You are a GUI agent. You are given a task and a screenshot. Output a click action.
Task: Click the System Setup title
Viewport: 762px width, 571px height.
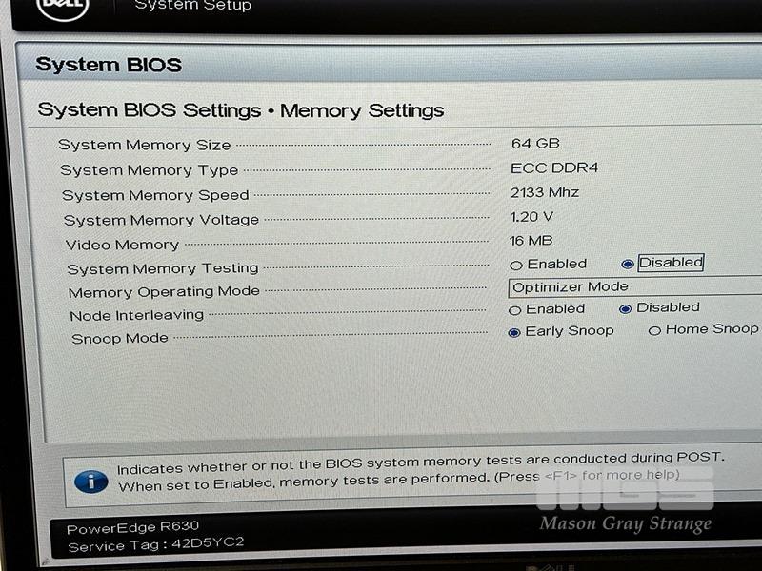click(x=193, y=6)
